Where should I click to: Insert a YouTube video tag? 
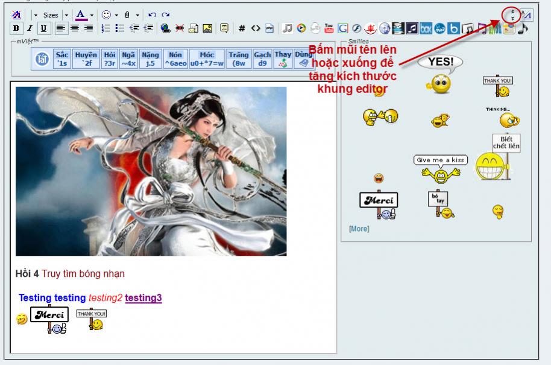coord(329,28)
